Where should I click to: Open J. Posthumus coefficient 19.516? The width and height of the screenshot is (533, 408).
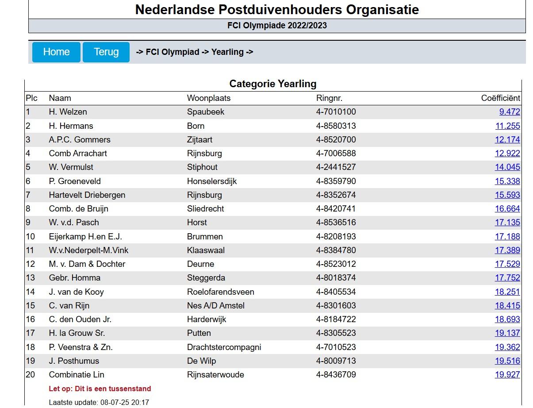(507, 361)
